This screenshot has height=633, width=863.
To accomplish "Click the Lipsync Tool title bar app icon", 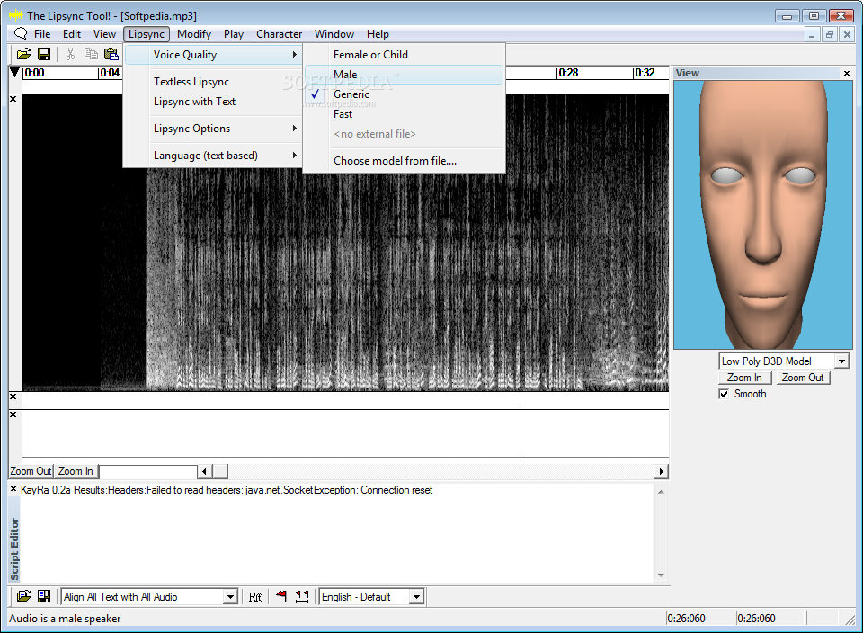I will (16, 15).
